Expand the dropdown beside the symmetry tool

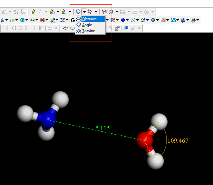(96, 12)
